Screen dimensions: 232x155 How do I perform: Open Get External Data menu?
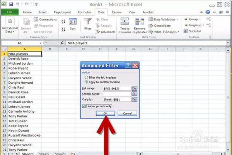(x=10, y=26)
